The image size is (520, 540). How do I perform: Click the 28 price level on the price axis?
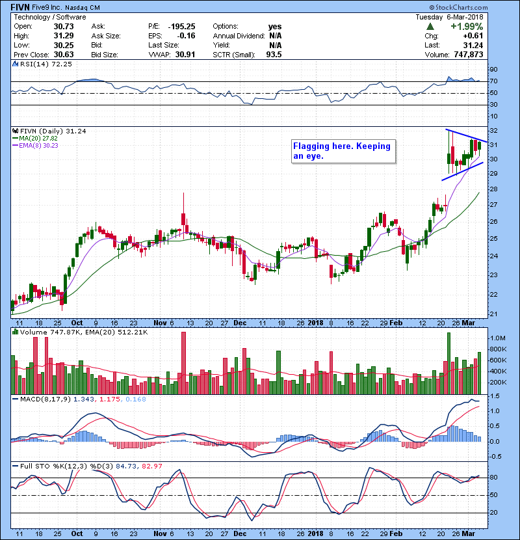tap(493, 189)
